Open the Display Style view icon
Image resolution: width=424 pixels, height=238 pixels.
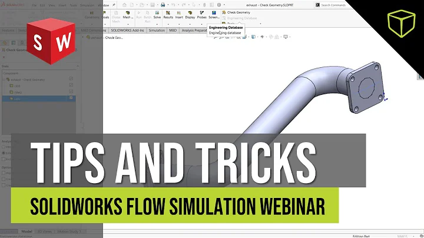(253, 37)
